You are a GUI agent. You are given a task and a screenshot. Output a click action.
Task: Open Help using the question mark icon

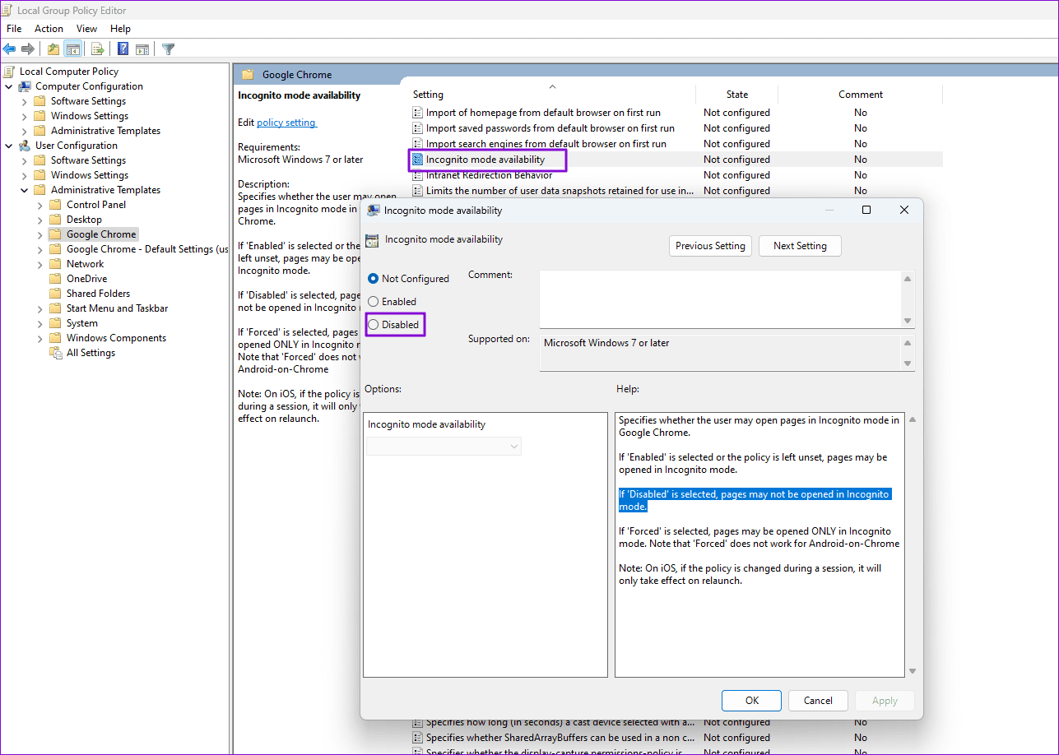tap(122, 49)
